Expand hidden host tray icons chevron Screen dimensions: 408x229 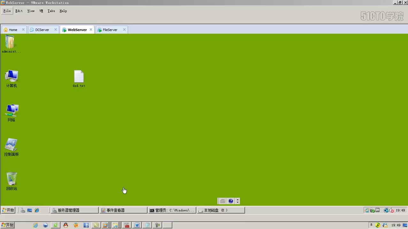pyautogui.click(x=371, y=225)
